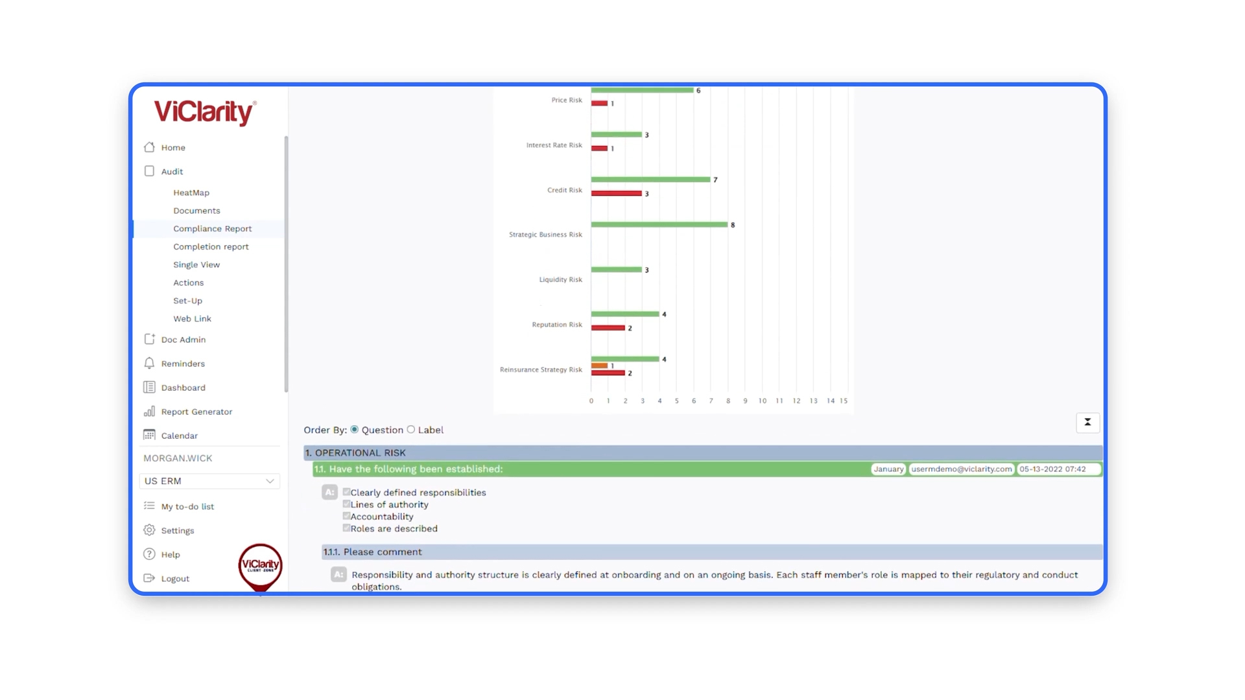Image resolution: width=1245 pixels, height=700 pixels.
Task: Click the collapse arrow icon above the report
Action: [x=1087, y=422]
